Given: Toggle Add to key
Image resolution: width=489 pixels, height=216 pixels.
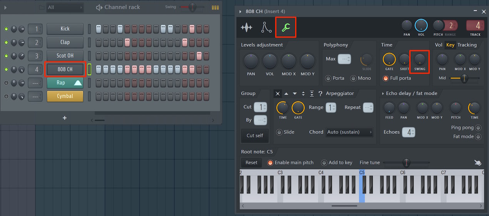Looking at the screenshot, I should (324, 162).
